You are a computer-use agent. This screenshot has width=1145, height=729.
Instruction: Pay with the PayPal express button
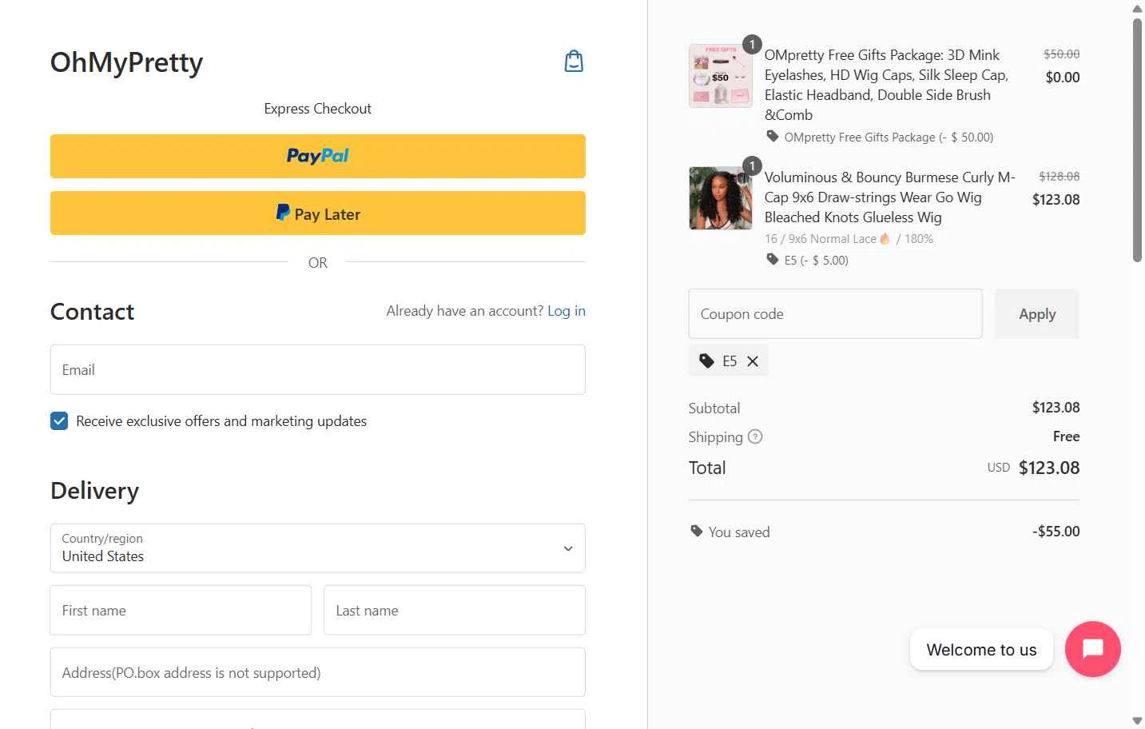(318, 156)
